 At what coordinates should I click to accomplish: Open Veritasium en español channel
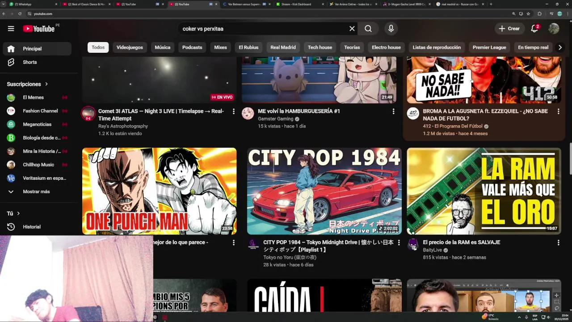click(x=38, y=178)
